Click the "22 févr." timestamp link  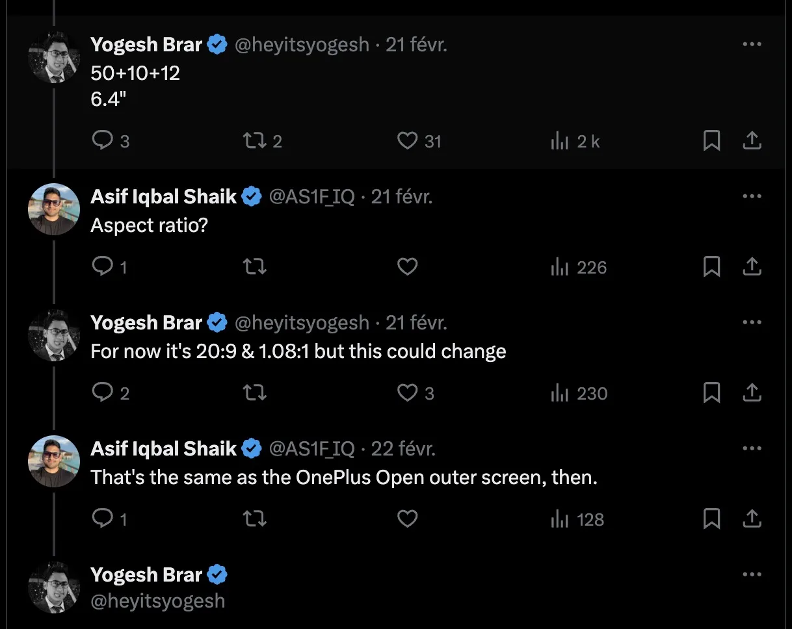(x=403, y=448)
